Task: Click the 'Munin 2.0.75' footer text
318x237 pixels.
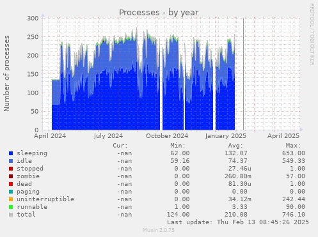Action: click(x=159, y=230)
